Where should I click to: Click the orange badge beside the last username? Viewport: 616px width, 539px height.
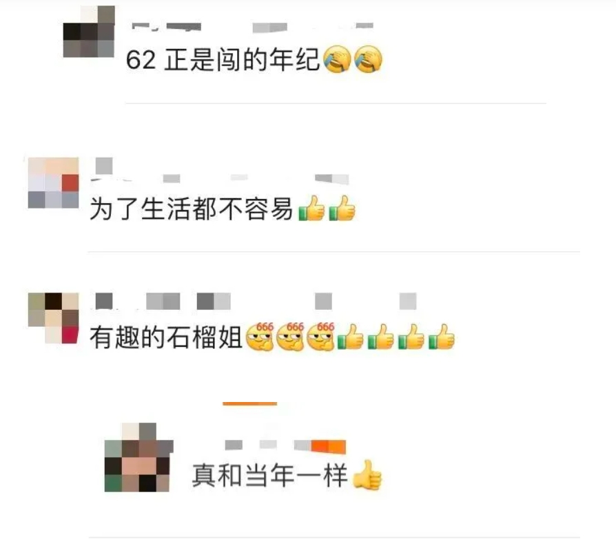click(329, 446)
